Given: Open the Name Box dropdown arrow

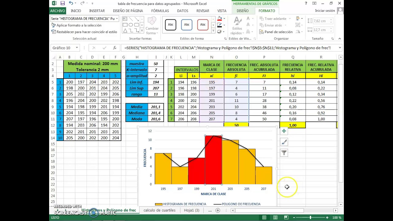Looking at the screenshot, I should (77, 48).
